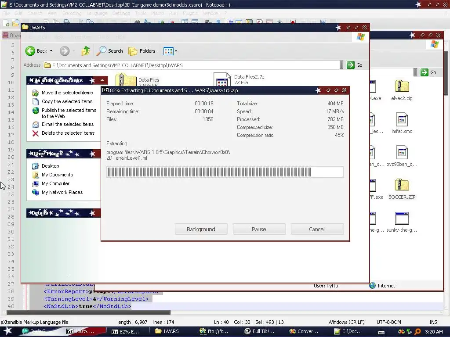Open the Notepad++ Language menu
Viewport: 450px width, 337px height.
pos(97,13)
